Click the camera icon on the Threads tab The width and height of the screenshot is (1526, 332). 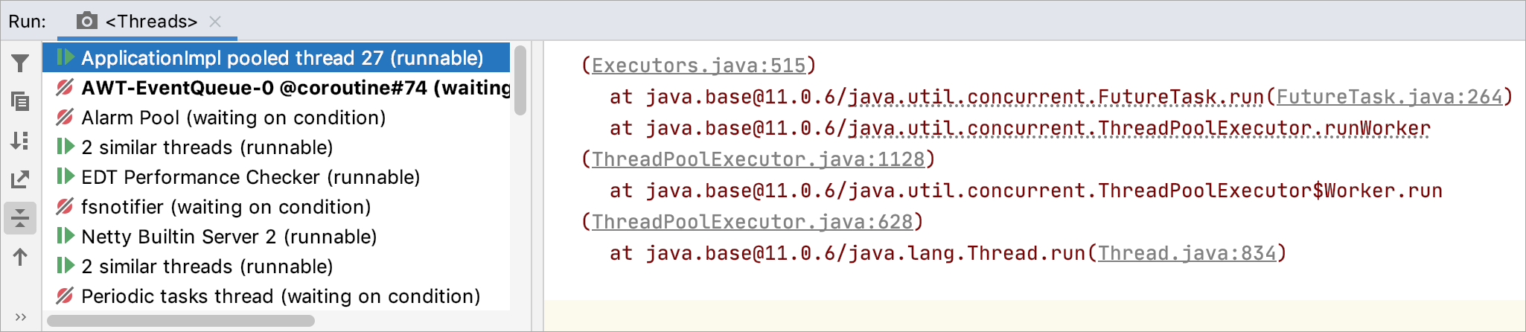coord(87,21)
